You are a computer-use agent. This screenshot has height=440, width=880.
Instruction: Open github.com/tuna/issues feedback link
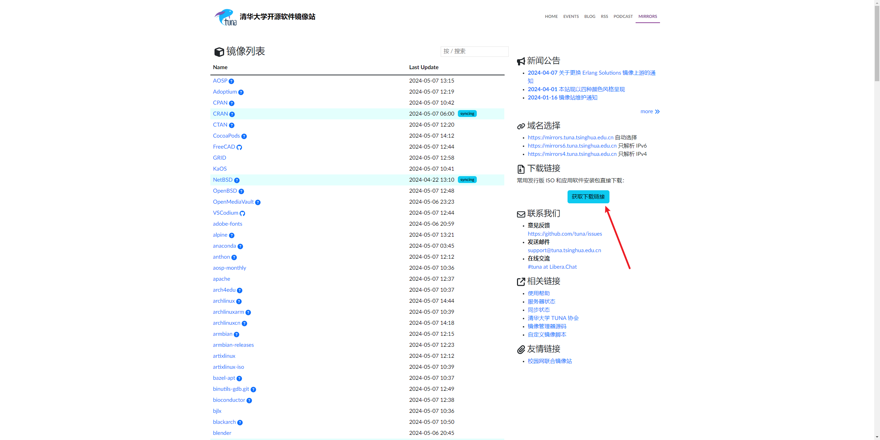[565, 234]
